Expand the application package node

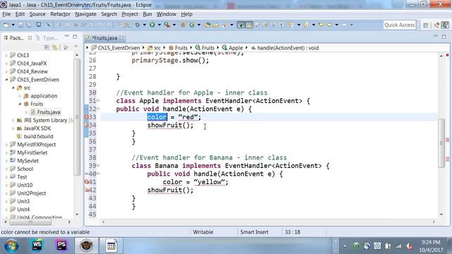point(20,96)
